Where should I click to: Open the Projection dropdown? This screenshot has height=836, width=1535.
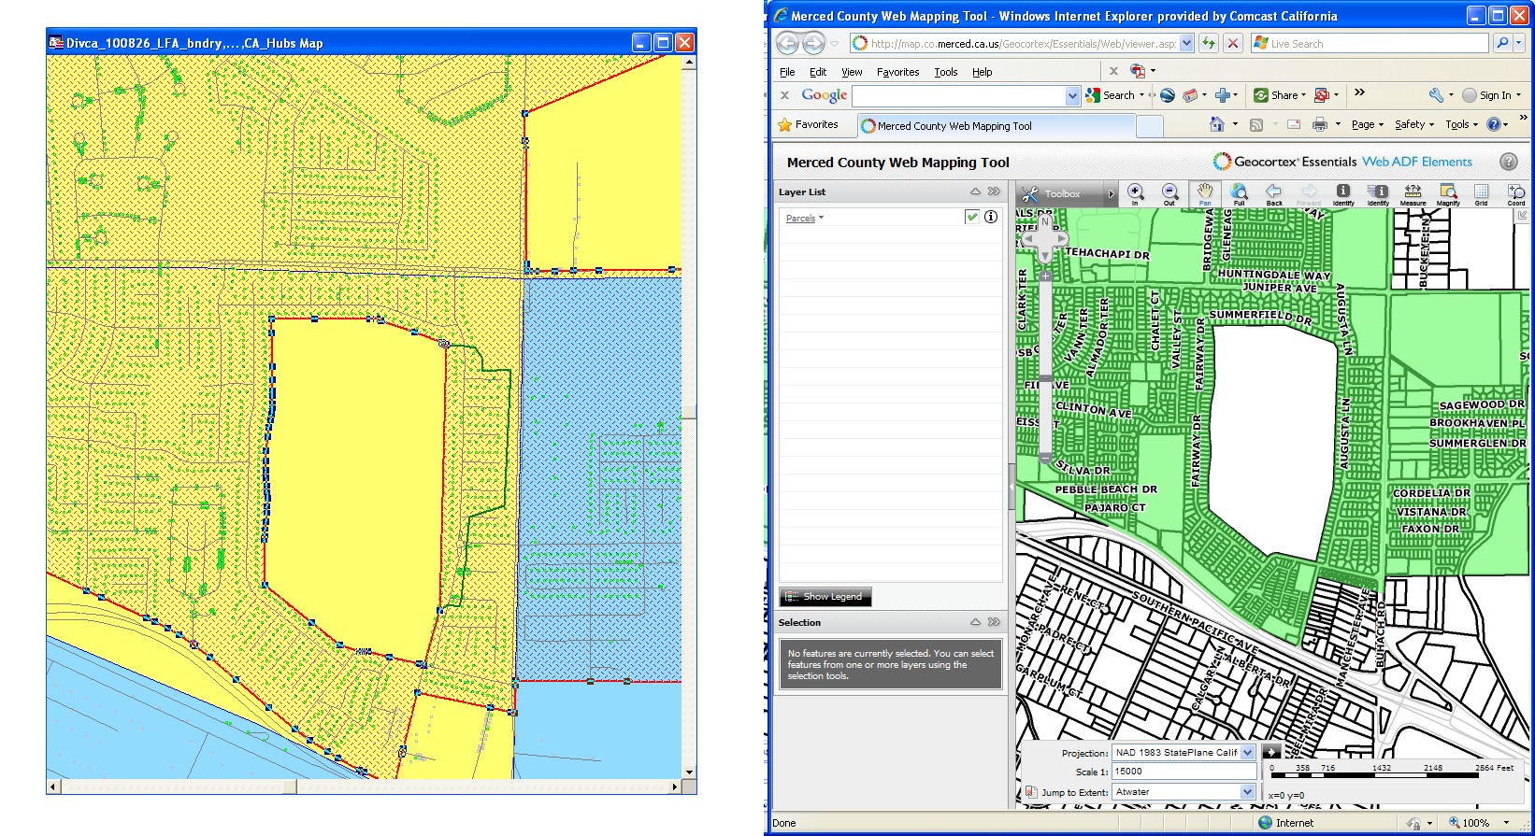[x=1247, y=753]
